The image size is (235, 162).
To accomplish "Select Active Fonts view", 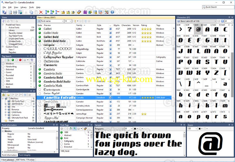I will (14, 27).
